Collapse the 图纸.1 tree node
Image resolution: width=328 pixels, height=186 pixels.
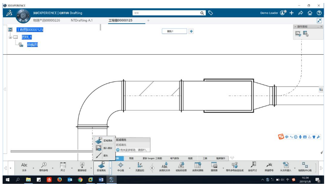10,37
